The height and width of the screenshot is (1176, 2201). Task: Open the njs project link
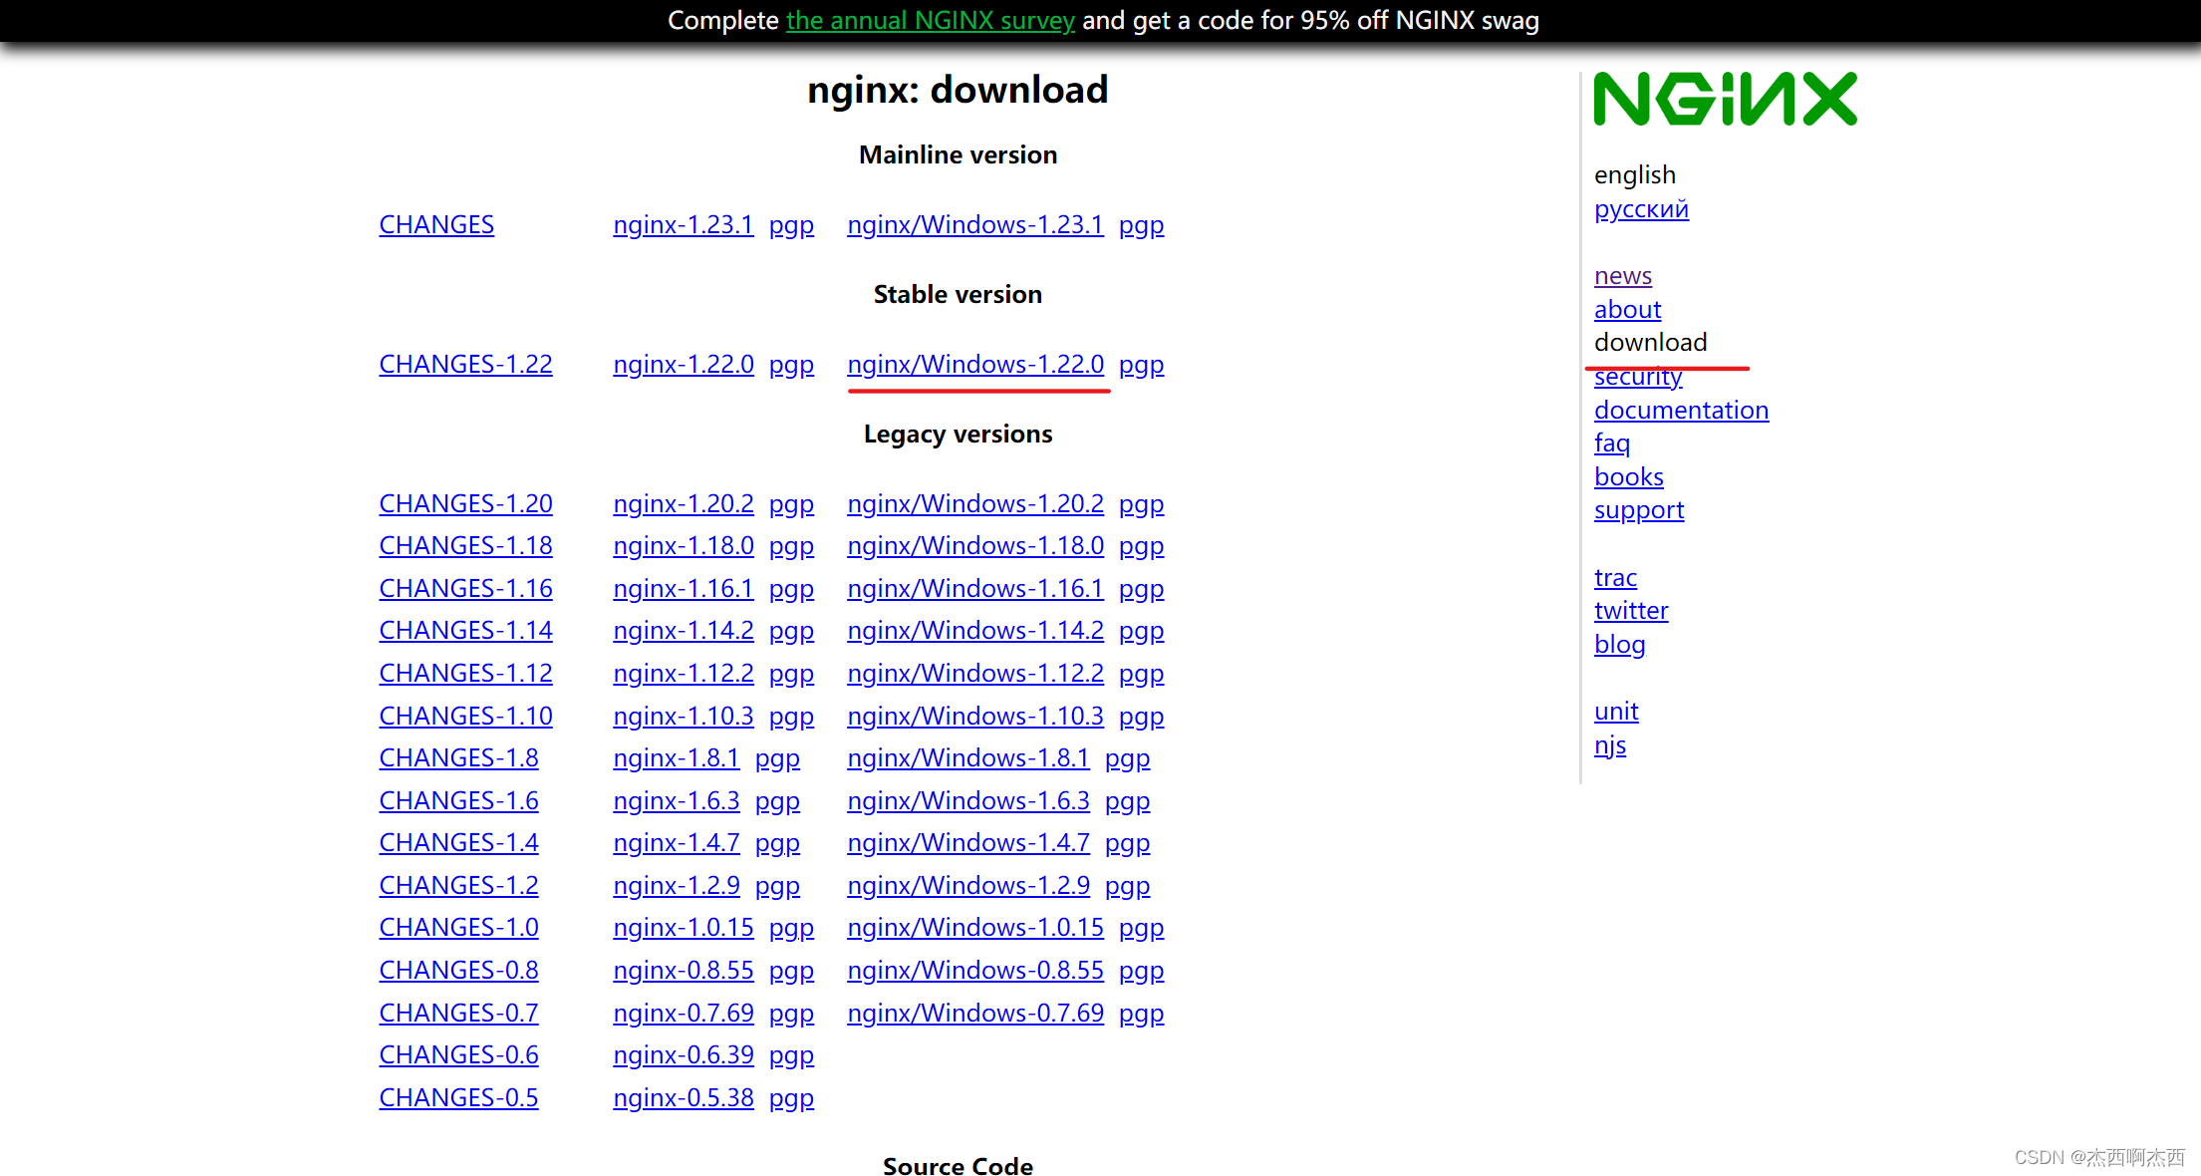coord(1609,745)
